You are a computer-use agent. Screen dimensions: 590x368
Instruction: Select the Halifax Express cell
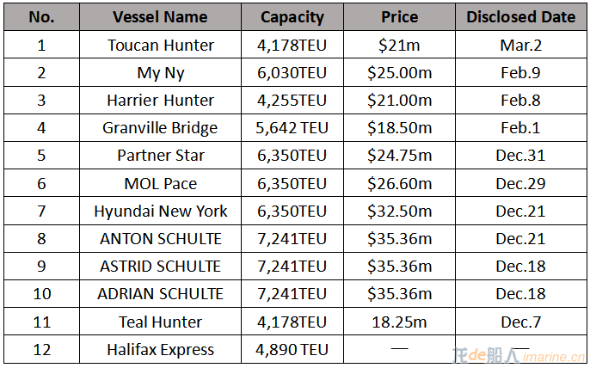click(161, 349)
